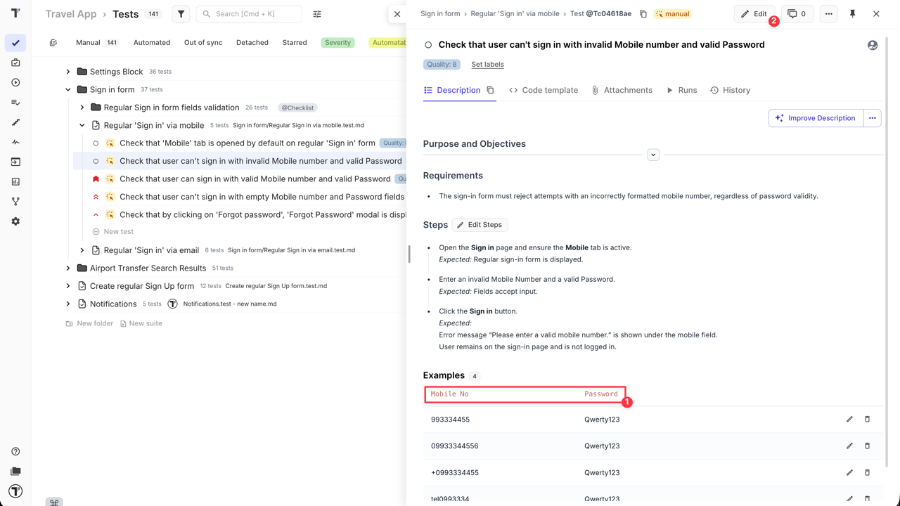
Task: Open advanced search settings sliders icon
Action: pyautogui.click(x=317, y=13)
